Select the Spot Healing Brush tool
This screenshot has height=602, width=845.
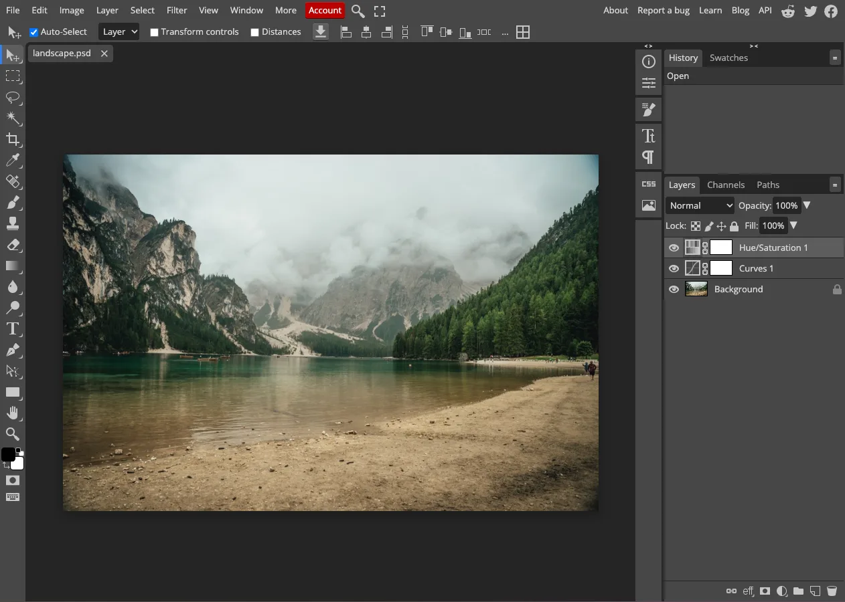tap(13, 181)
